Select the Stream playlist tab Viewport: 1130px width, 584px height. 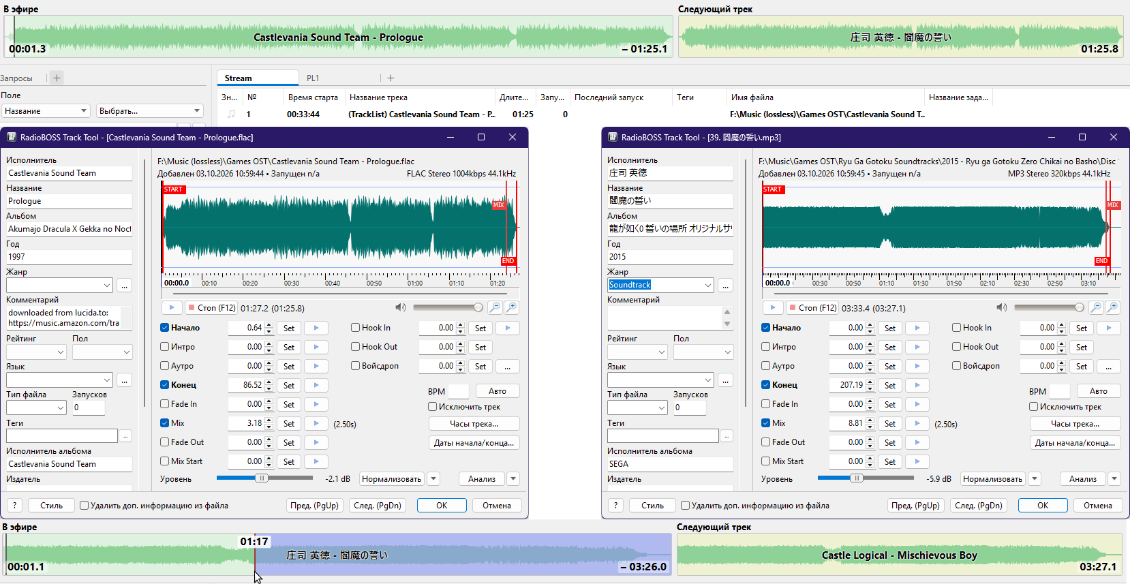[258, 78]
